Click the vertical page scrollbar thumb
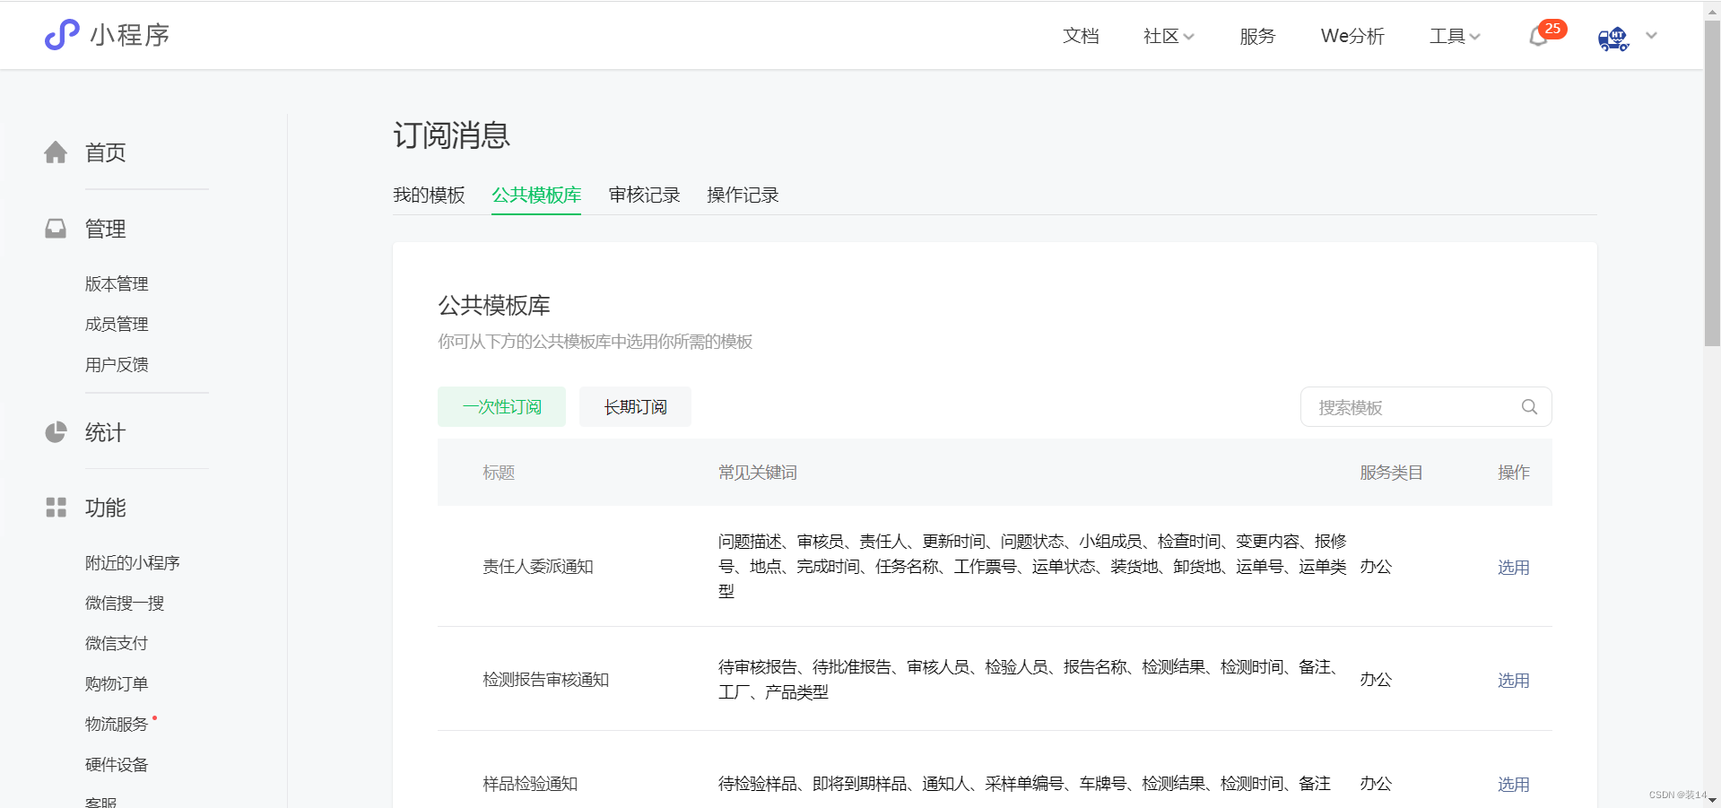 click(x=1712, y=182)
